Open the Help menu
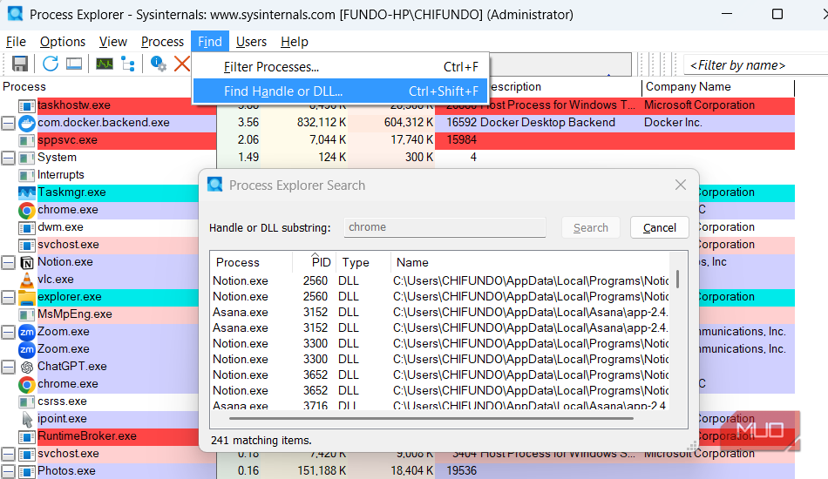This screenshot has height=479, width=828. (294, 42)
